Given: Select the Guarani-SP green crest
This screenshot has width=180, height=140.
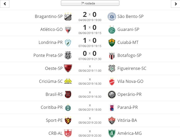Looking at the screenshot, I should click(x=112, y=30).
